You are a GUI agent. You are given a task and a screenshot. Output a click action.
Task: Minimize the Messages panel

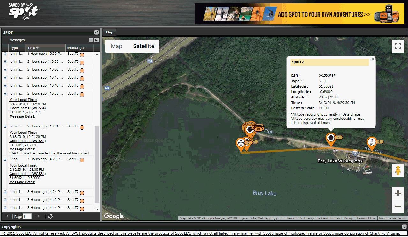point(91,40)
